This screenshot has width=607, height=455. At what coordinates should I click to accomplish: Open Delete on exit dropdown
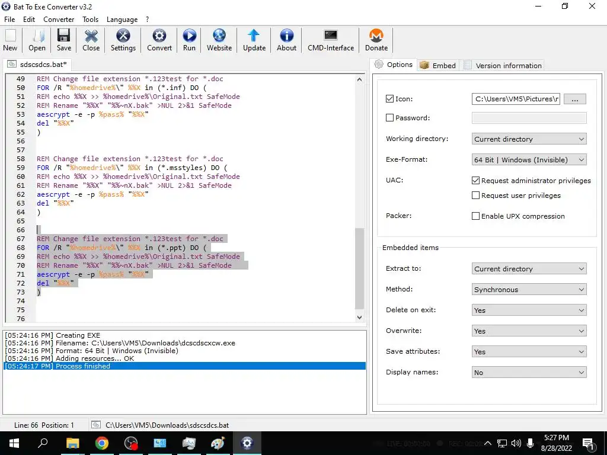point(529,310)
